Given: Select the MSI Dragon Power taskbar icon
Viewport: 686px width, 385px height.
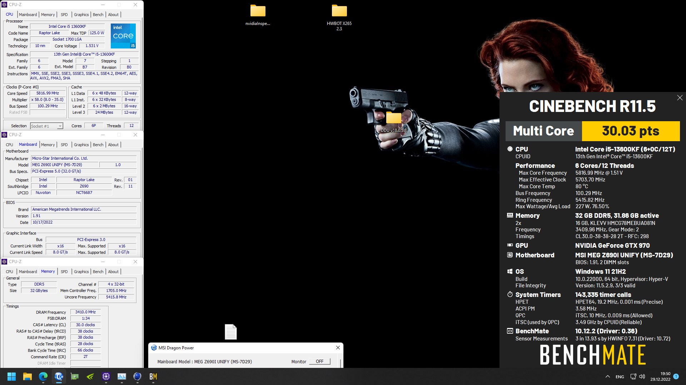Looking at the screenshot, I should click(59, 376).
